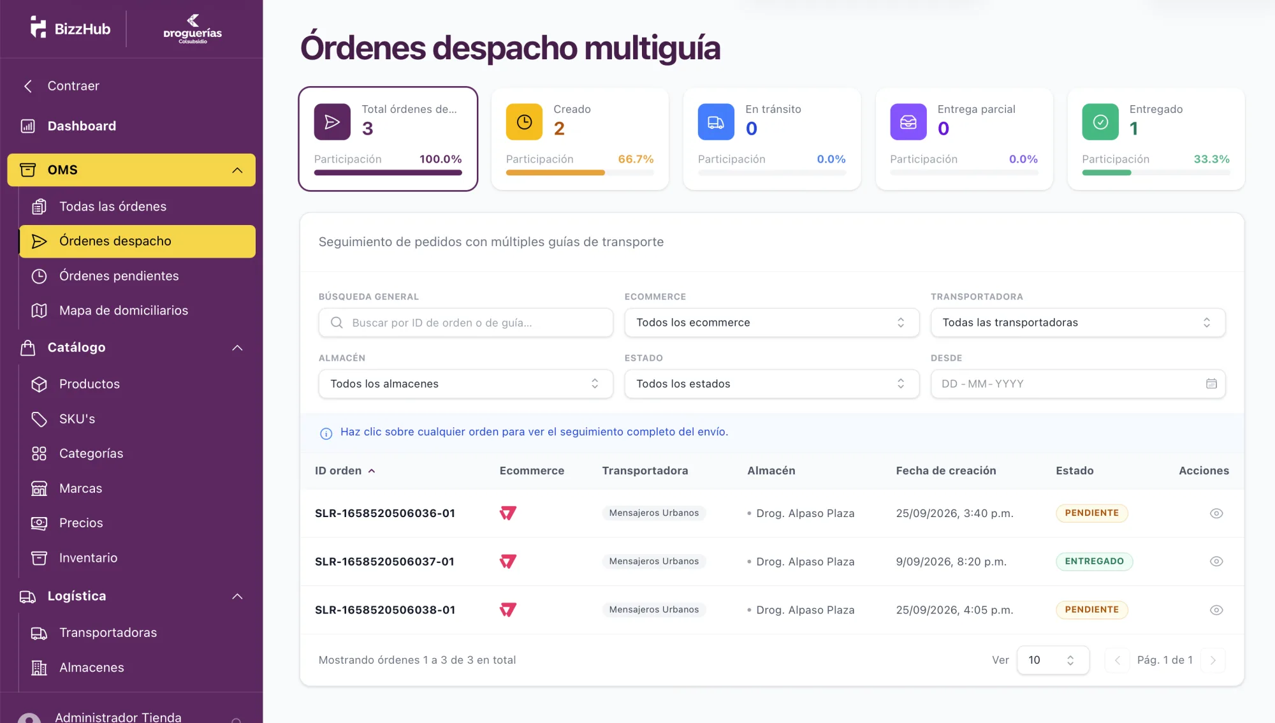Open the Todas las transportadoras dropdown
Image resolution: width=1275 pixels, height=723 pixels.
(1078, 323)
